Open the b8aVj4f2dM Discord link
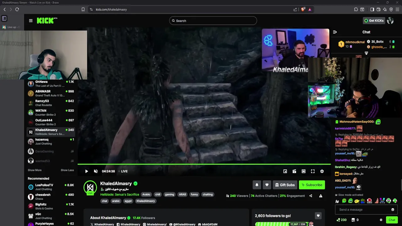The height and width of the screenshot is (226, 402). (x=208, y=224)
